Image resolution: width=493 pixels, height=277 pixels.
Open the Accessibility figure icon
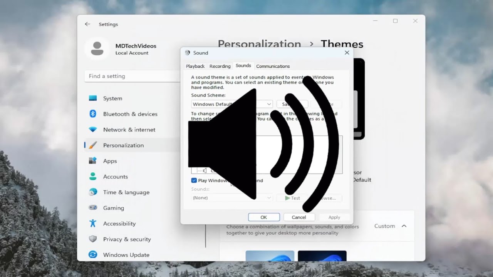pyautogui.click(x=93, y=223)
